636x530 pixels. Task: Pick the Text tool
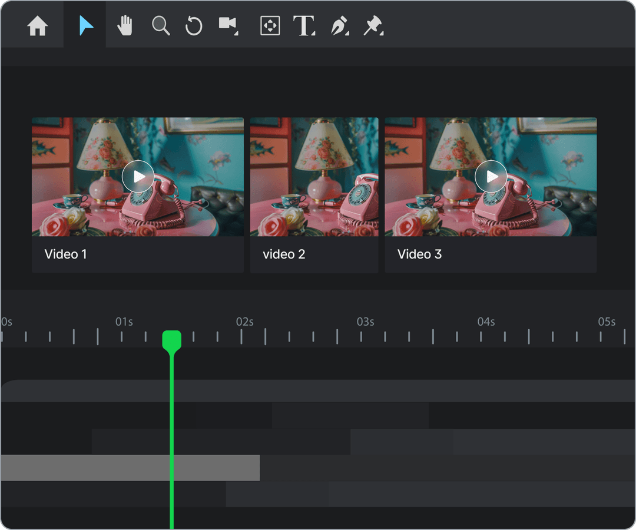304,25
